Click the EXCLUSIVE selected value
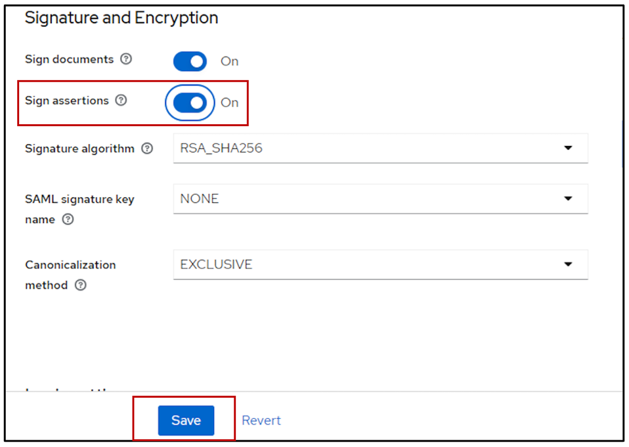The width and height of the screenshot is (629, 447). (x=216, y=264)
